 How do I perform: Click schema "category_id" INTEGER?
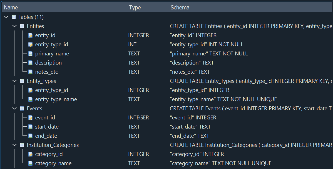click(x=197, y=154)
